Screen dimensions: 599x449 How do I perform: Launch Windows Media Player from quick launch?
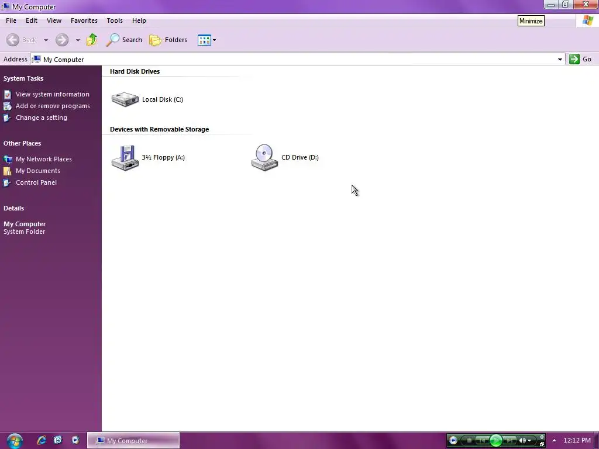(x=75, y=440)
